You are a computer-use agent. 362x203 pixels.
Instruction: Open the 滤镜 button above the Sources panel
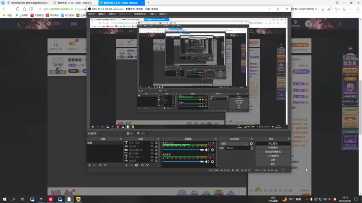pyautogui.click(x=141, y=134)
